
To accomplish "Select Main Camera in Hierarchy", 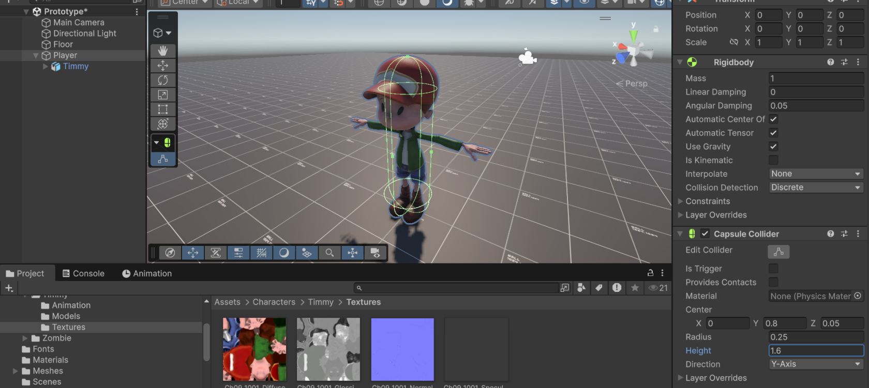I will click(x=79, y=23).
